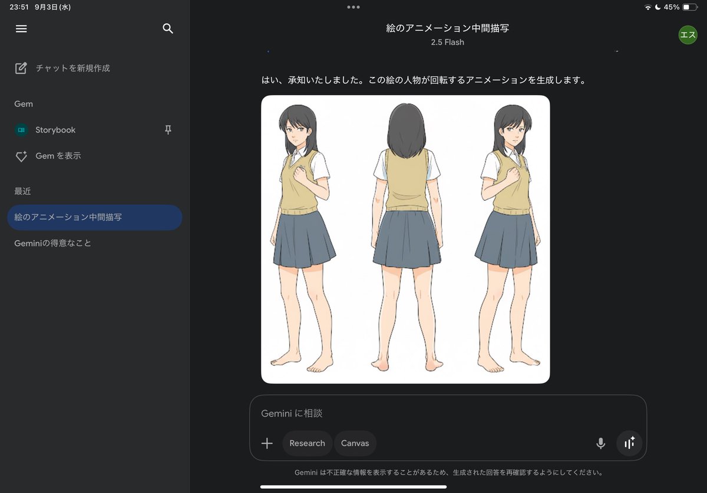Open chat 絵のアニメーション中間描写
The height and width of the screenshot is (493, 707).
(x=94, y=217)
